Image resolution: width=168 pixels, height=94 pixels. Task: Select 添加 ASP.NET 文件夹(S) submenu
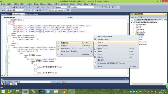point(75,51)
